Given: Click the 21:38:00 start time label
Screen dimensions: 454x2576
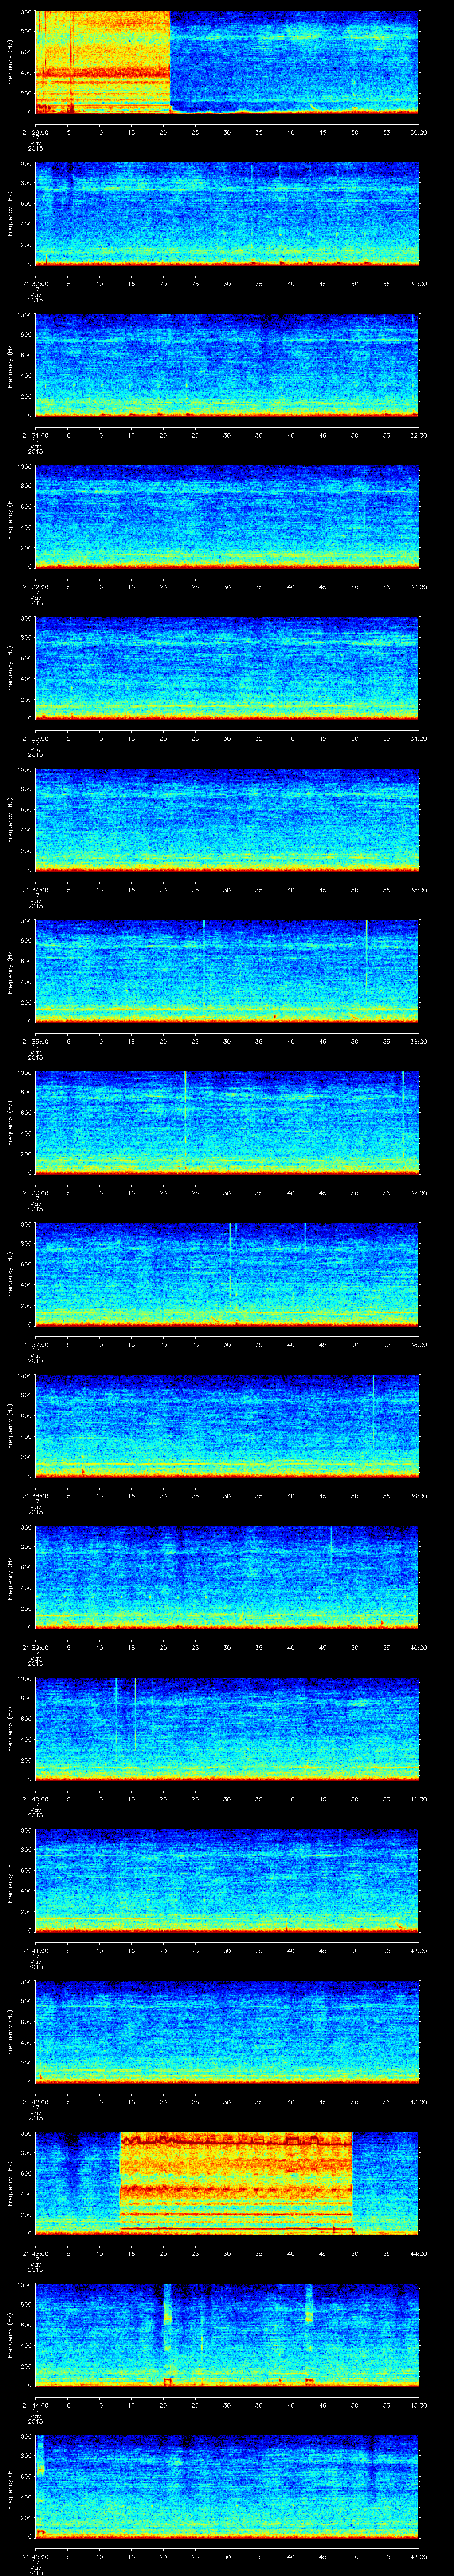Looking at the screenshot, I should (35, 1496).
